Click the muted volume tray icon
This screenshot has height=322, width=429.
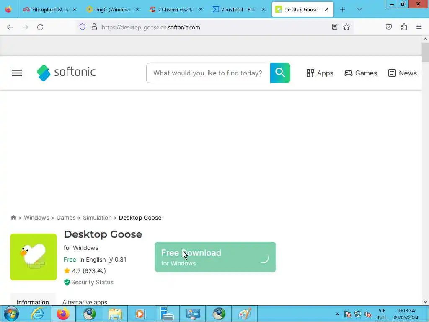click(368, 314)
